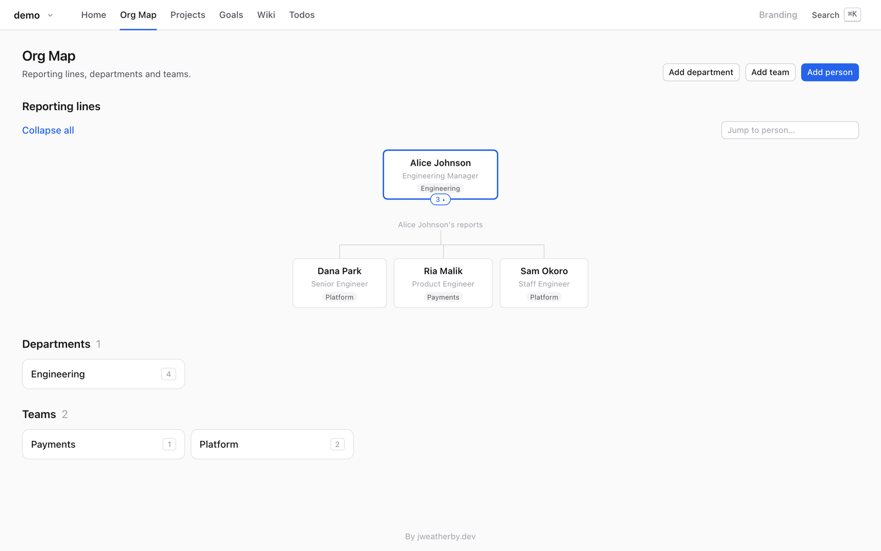Open Ria Malik's person card

point(443,283)
